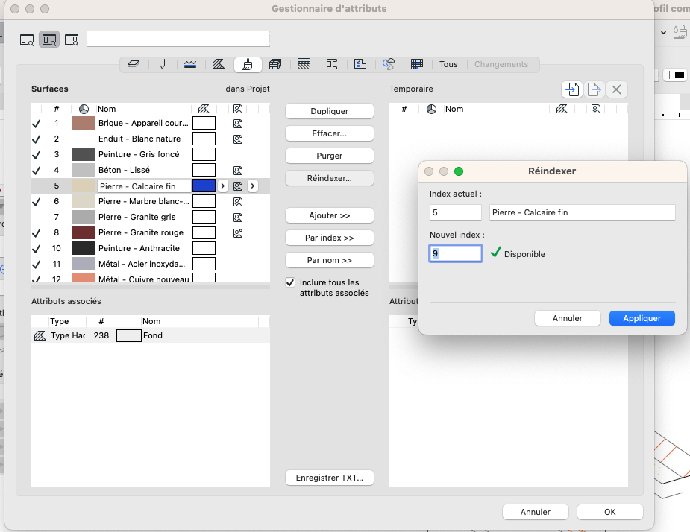Click the Par nom >> button
Viewport: 690px width, 532px height.
point(330,260)
